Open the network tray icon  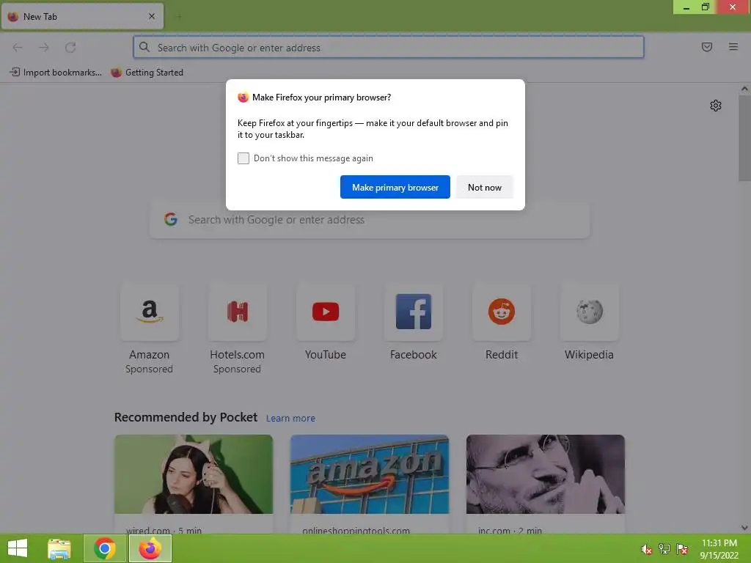coord(664,549)
